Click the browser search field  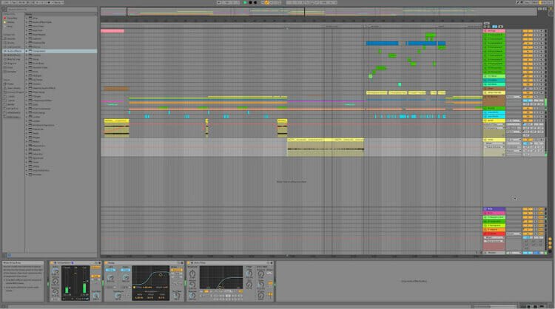(x=44, y=10)
